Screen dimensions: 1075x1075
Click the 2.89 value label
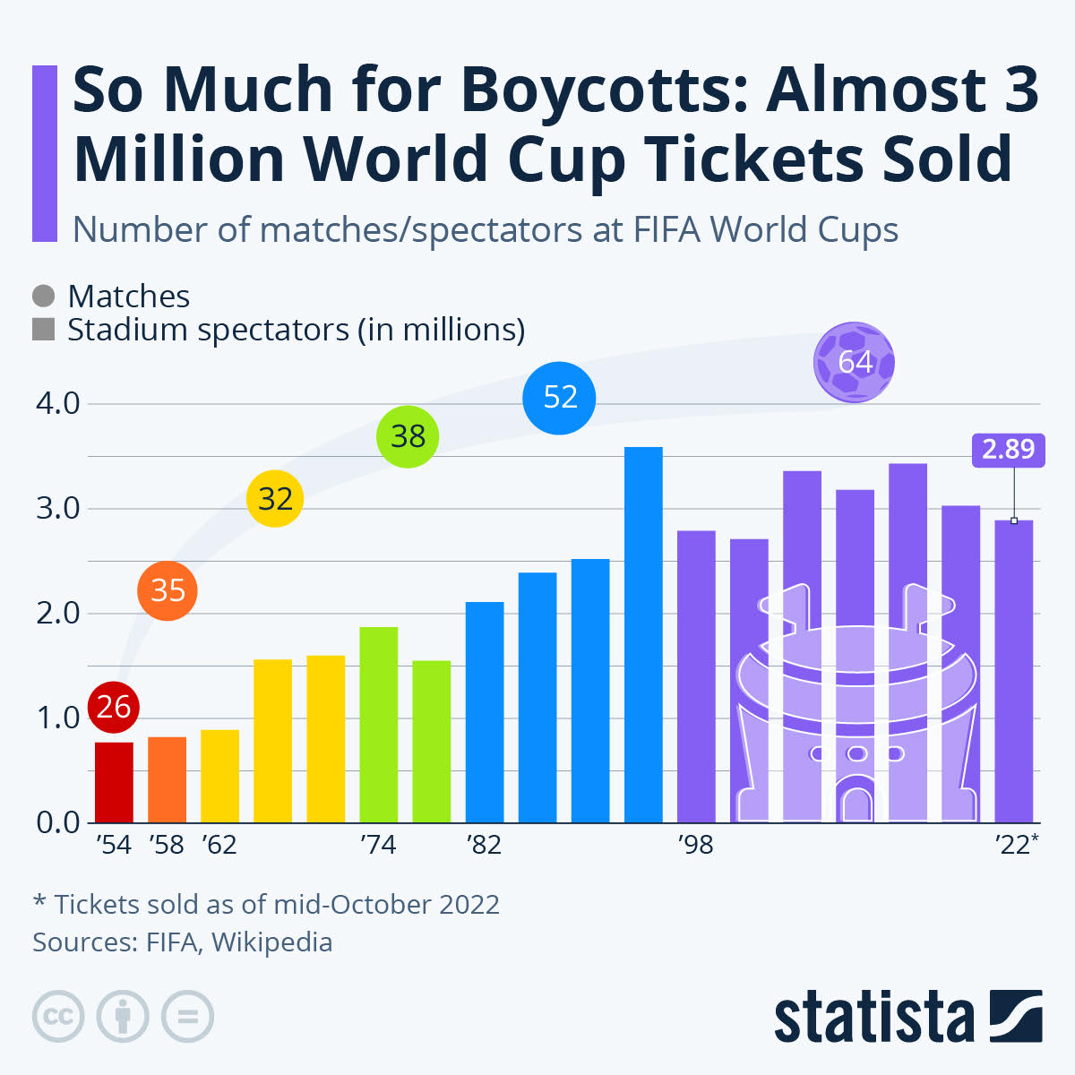[x=1009, y=449]
